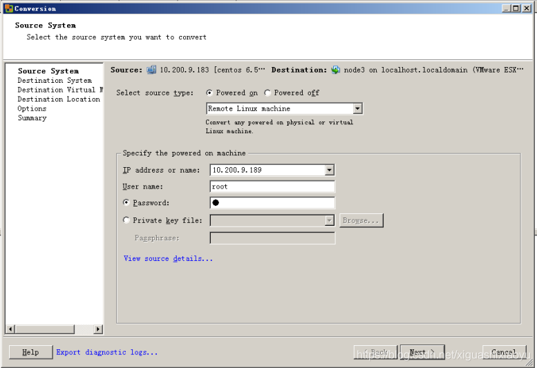Click the source computer icon beside 10.200.9.183
Image resolution: width=537 pixels, height=368 pixels.
(151, 70)
